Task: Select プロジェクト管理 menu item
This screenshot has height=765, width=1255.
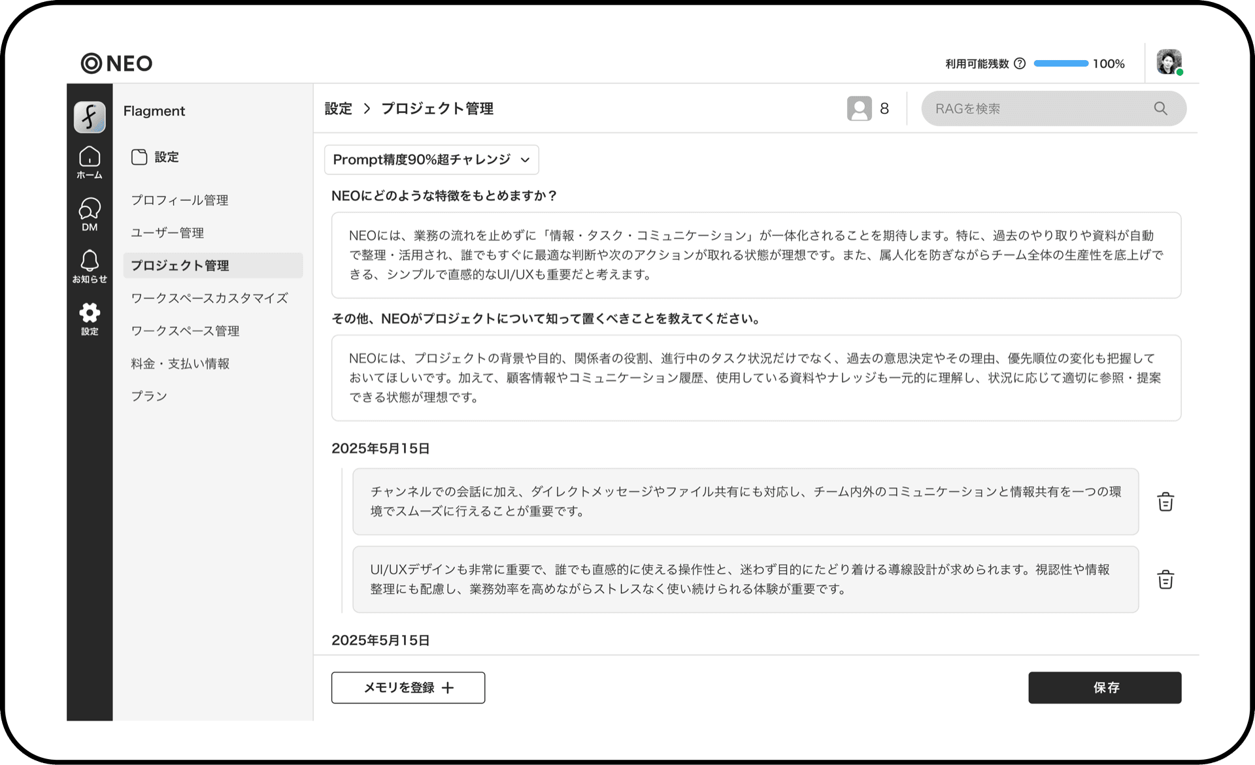Action: click(x=213, y=265)
